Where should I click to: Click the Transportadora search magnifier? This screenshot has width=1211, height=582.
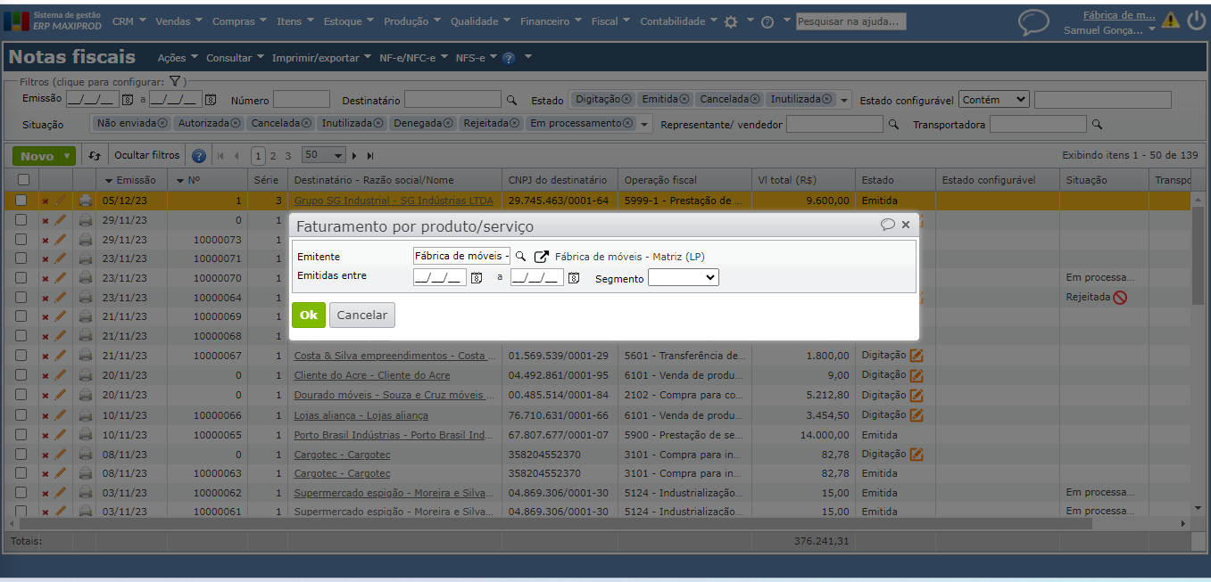(x=1097, y=125)
